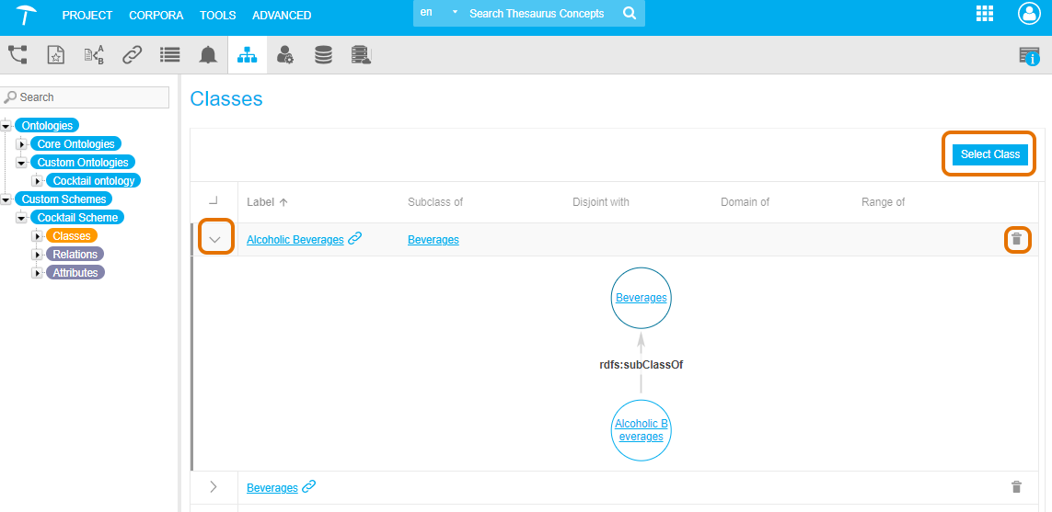Select Relations in the Cocktail Scheme tree
The height and width of the screenshot is (512, 1052).
(75, 255)
